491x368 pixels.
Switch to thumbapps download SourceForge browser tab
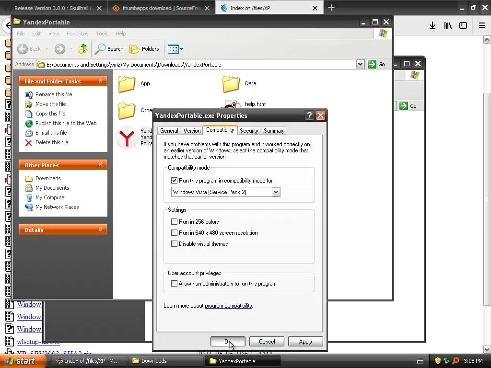point(161,8)
